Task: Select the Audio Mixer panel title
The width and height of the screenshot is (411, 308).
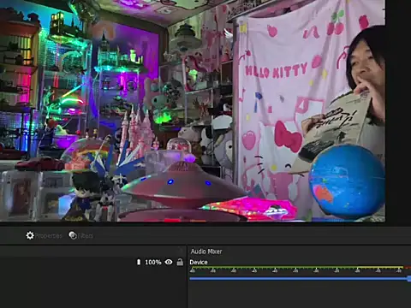Action: tap(206, 252)
